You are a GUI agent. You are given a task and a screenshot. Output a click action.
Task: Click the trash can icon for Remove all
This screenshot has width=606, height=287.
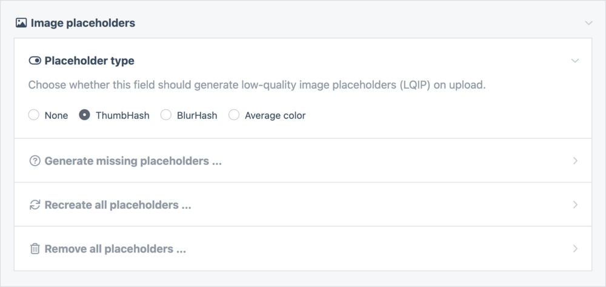(35, 249)
